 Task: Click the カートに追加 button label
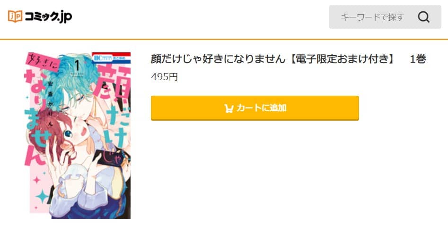pyautogui.click(x=261, y=108)
